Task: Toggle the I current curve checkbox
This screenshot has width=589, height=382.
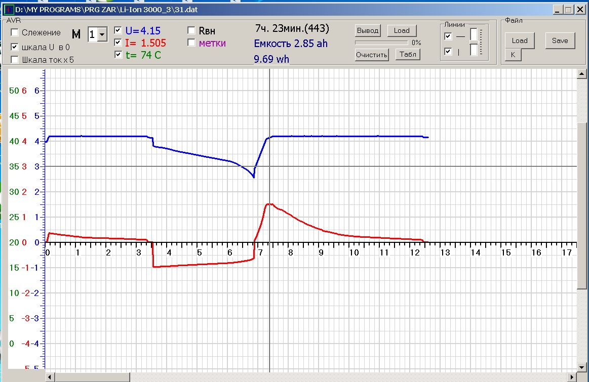Action: coord(118,43)
